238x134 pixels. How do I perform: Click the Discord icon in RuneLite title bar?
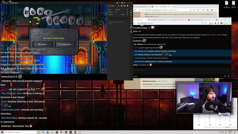click(x=117, y=3)
